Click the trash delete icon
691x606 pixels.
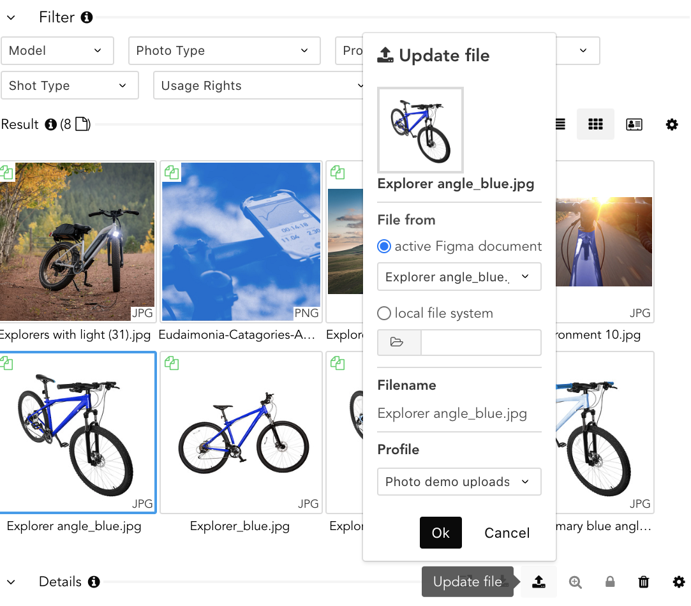click(644, 582)
